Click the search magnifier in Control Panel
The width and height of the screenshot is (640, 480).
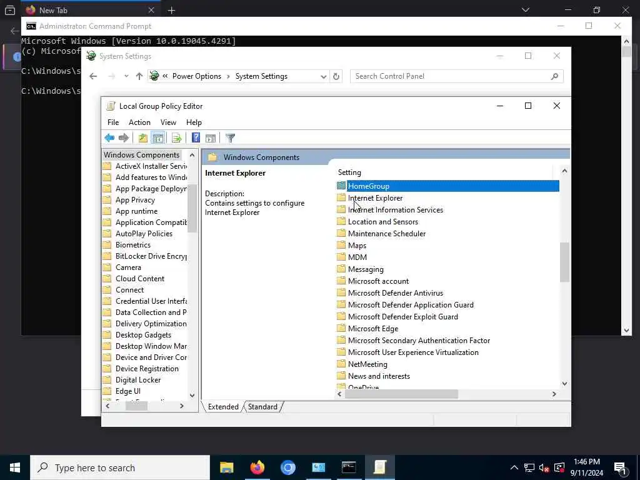click(554, 76)
